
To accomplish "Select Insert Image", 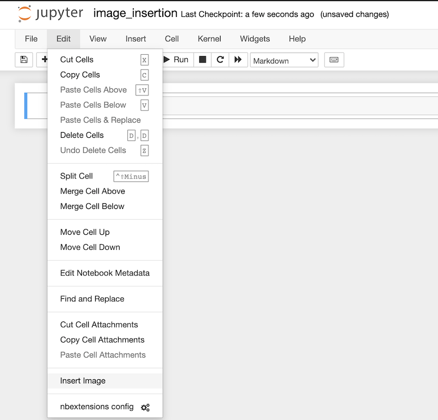I will (x=105, y=381).
